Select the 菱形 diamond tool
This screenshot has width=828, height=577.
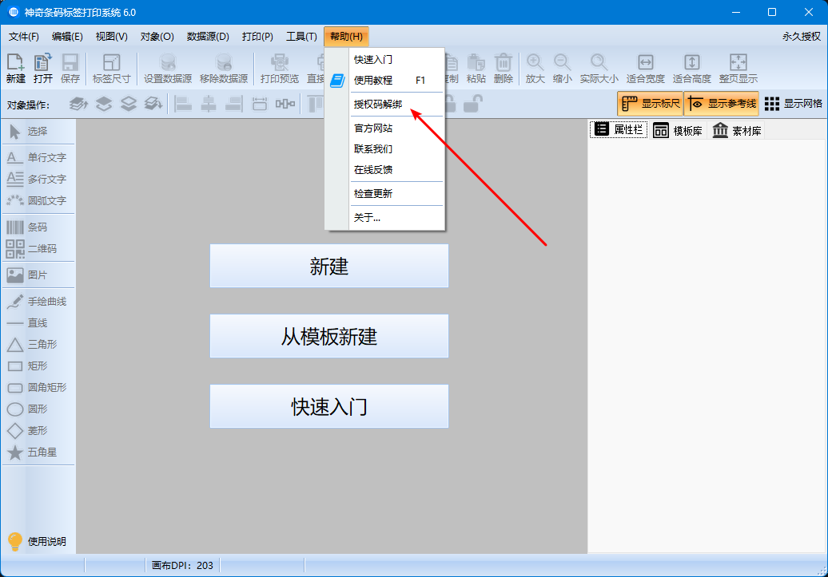[38, 430]
